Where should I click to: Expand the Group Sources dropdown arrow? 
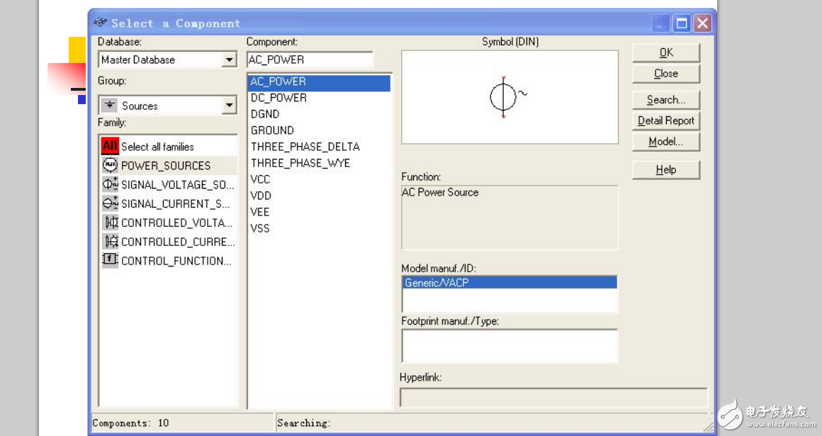coord(229,106)
